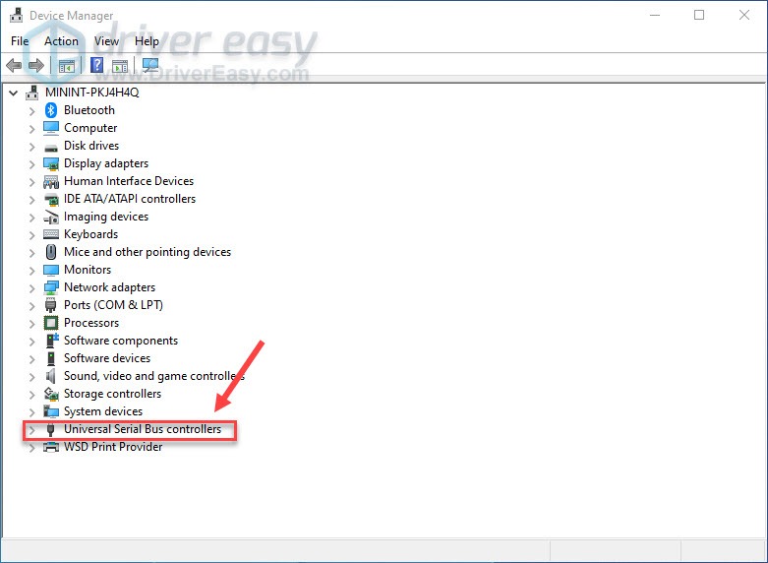Expand Universal Serial Bus controllers
This screenshot has height=563, width=768.
pyautogui.click(x=31, y=430)
